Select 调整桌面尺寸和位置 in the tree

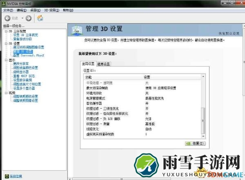pos(27,84)
